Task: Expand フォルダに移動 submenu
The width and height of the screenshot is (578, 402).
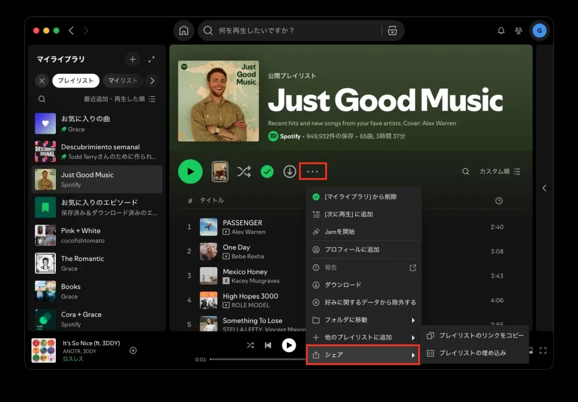Action: click(x=364, y=320)
